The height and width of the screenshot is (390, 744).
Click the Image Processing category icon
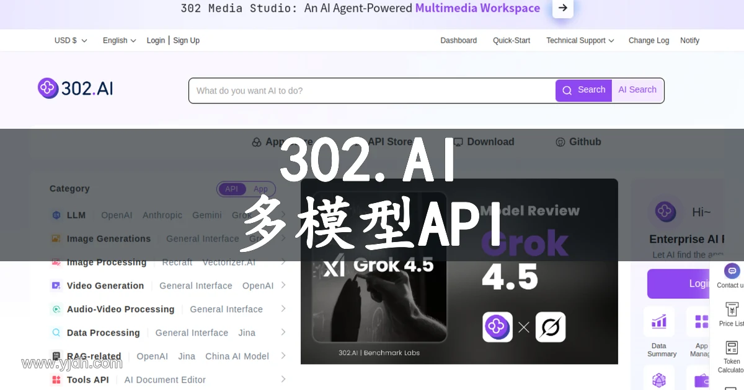(x=56, y=262)
